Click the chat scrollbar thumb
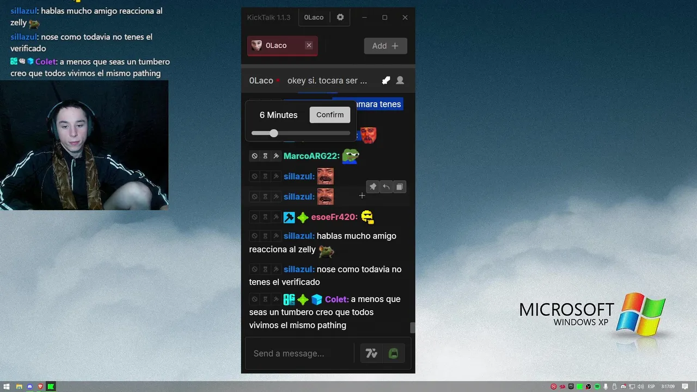 [413, 328]
